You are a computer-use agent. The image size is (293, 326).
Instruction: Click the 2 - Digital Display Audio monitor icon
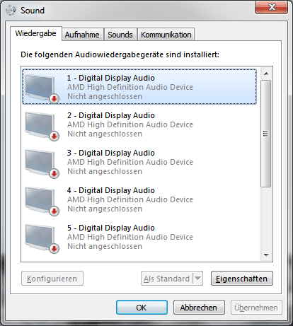point(42,126)
